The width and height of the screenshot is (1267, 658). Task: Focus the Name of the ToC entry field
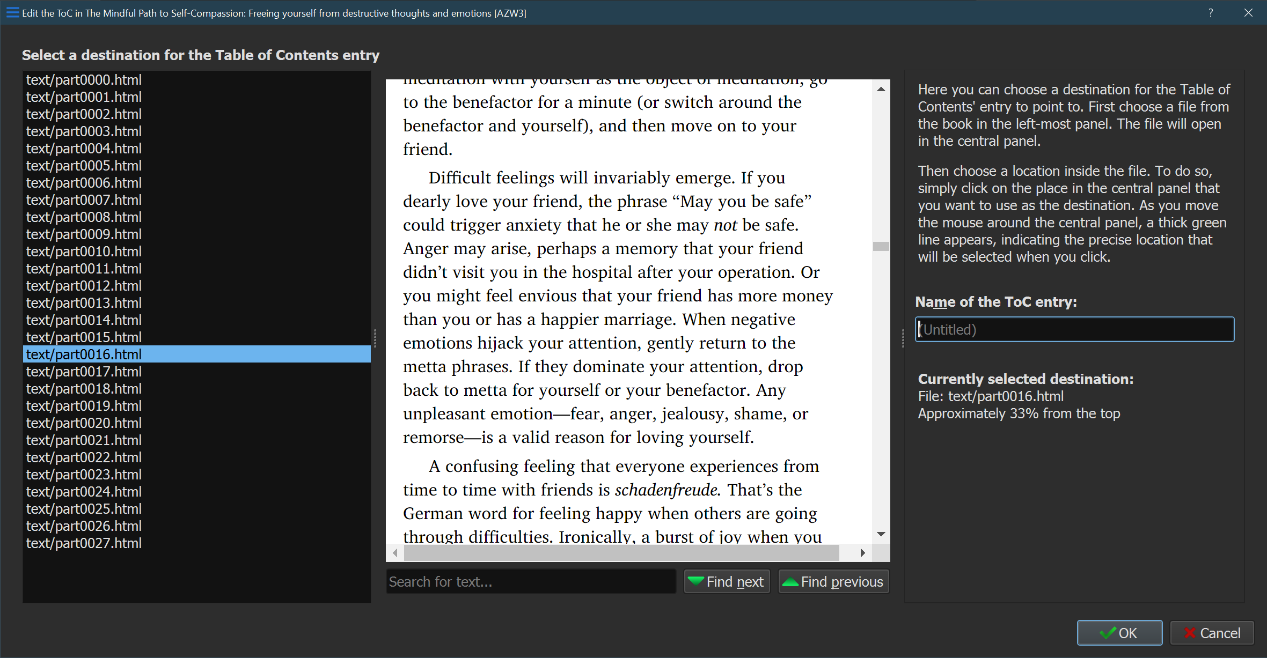[1074, 329]
